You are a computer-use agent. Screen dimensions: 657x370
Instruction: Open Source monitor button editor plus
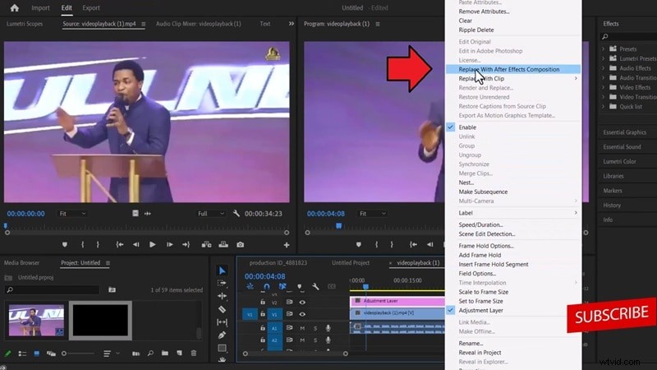(x=287, y=245)
